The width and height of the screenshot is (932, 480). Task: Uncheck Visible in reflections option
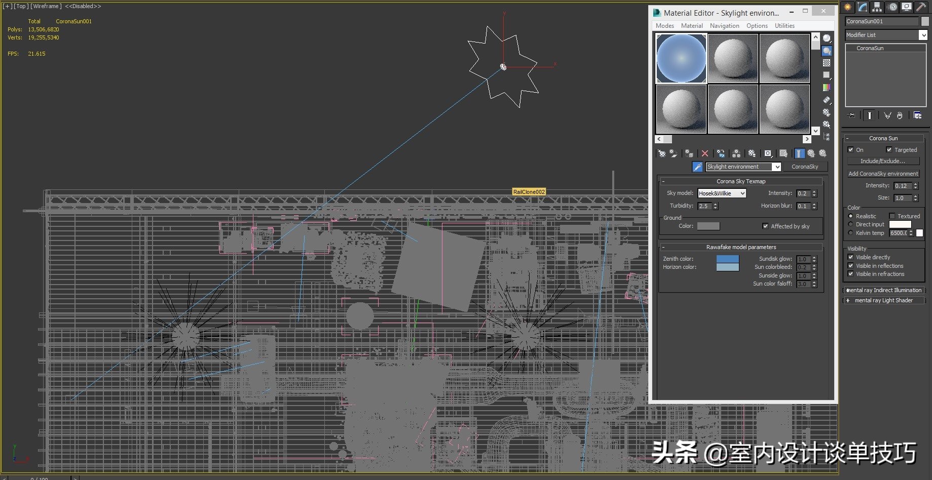[851, 265]
